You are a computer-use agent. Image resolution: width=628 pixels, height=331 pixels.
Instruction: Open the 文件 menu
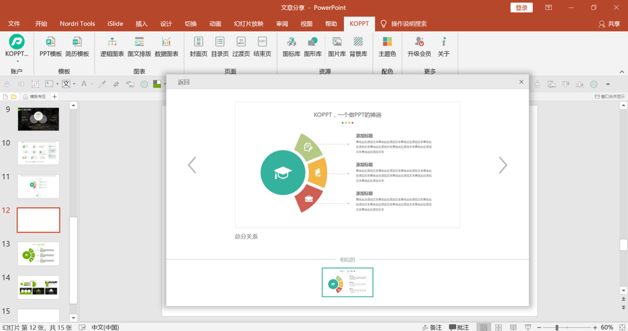coord(14,24)
